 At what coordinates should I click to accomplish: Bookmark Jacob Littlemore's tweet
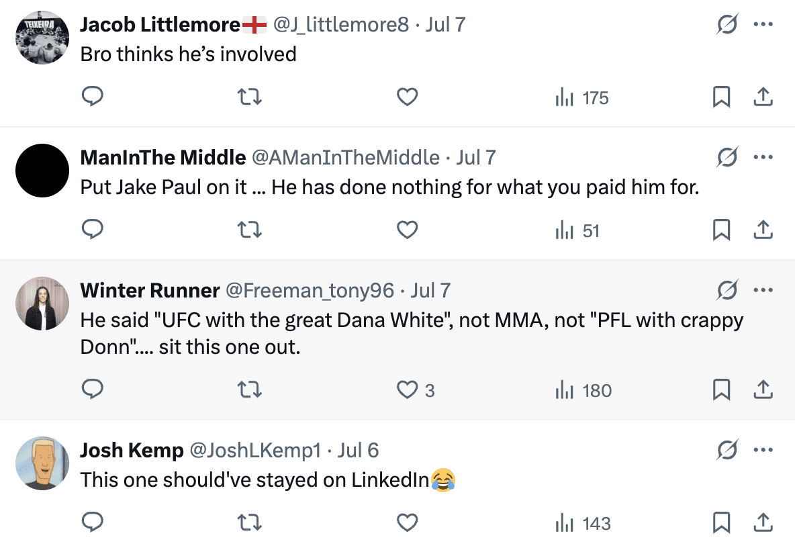[x=721, y=98]
